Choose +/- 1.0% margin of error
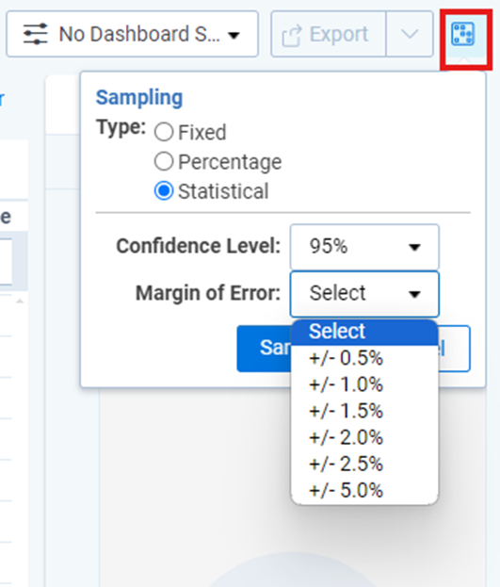The height and width of the screenshot is (587, 500). point(364,384)
